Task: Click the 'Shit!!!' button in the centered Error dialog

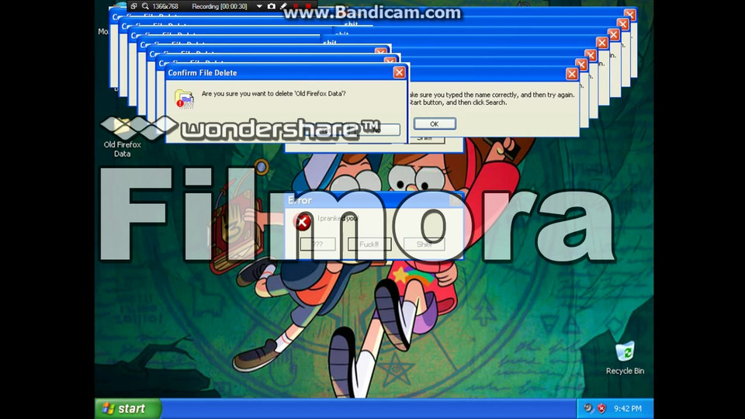Action: (424, 244)
